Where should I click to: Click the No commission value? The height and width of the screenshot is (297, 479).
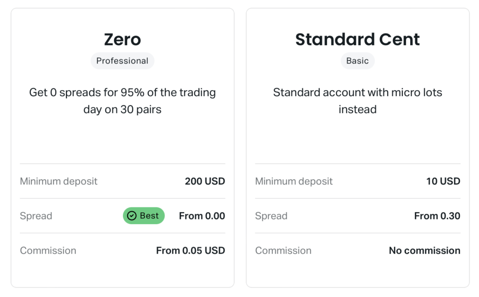click(x=425, y=251)
